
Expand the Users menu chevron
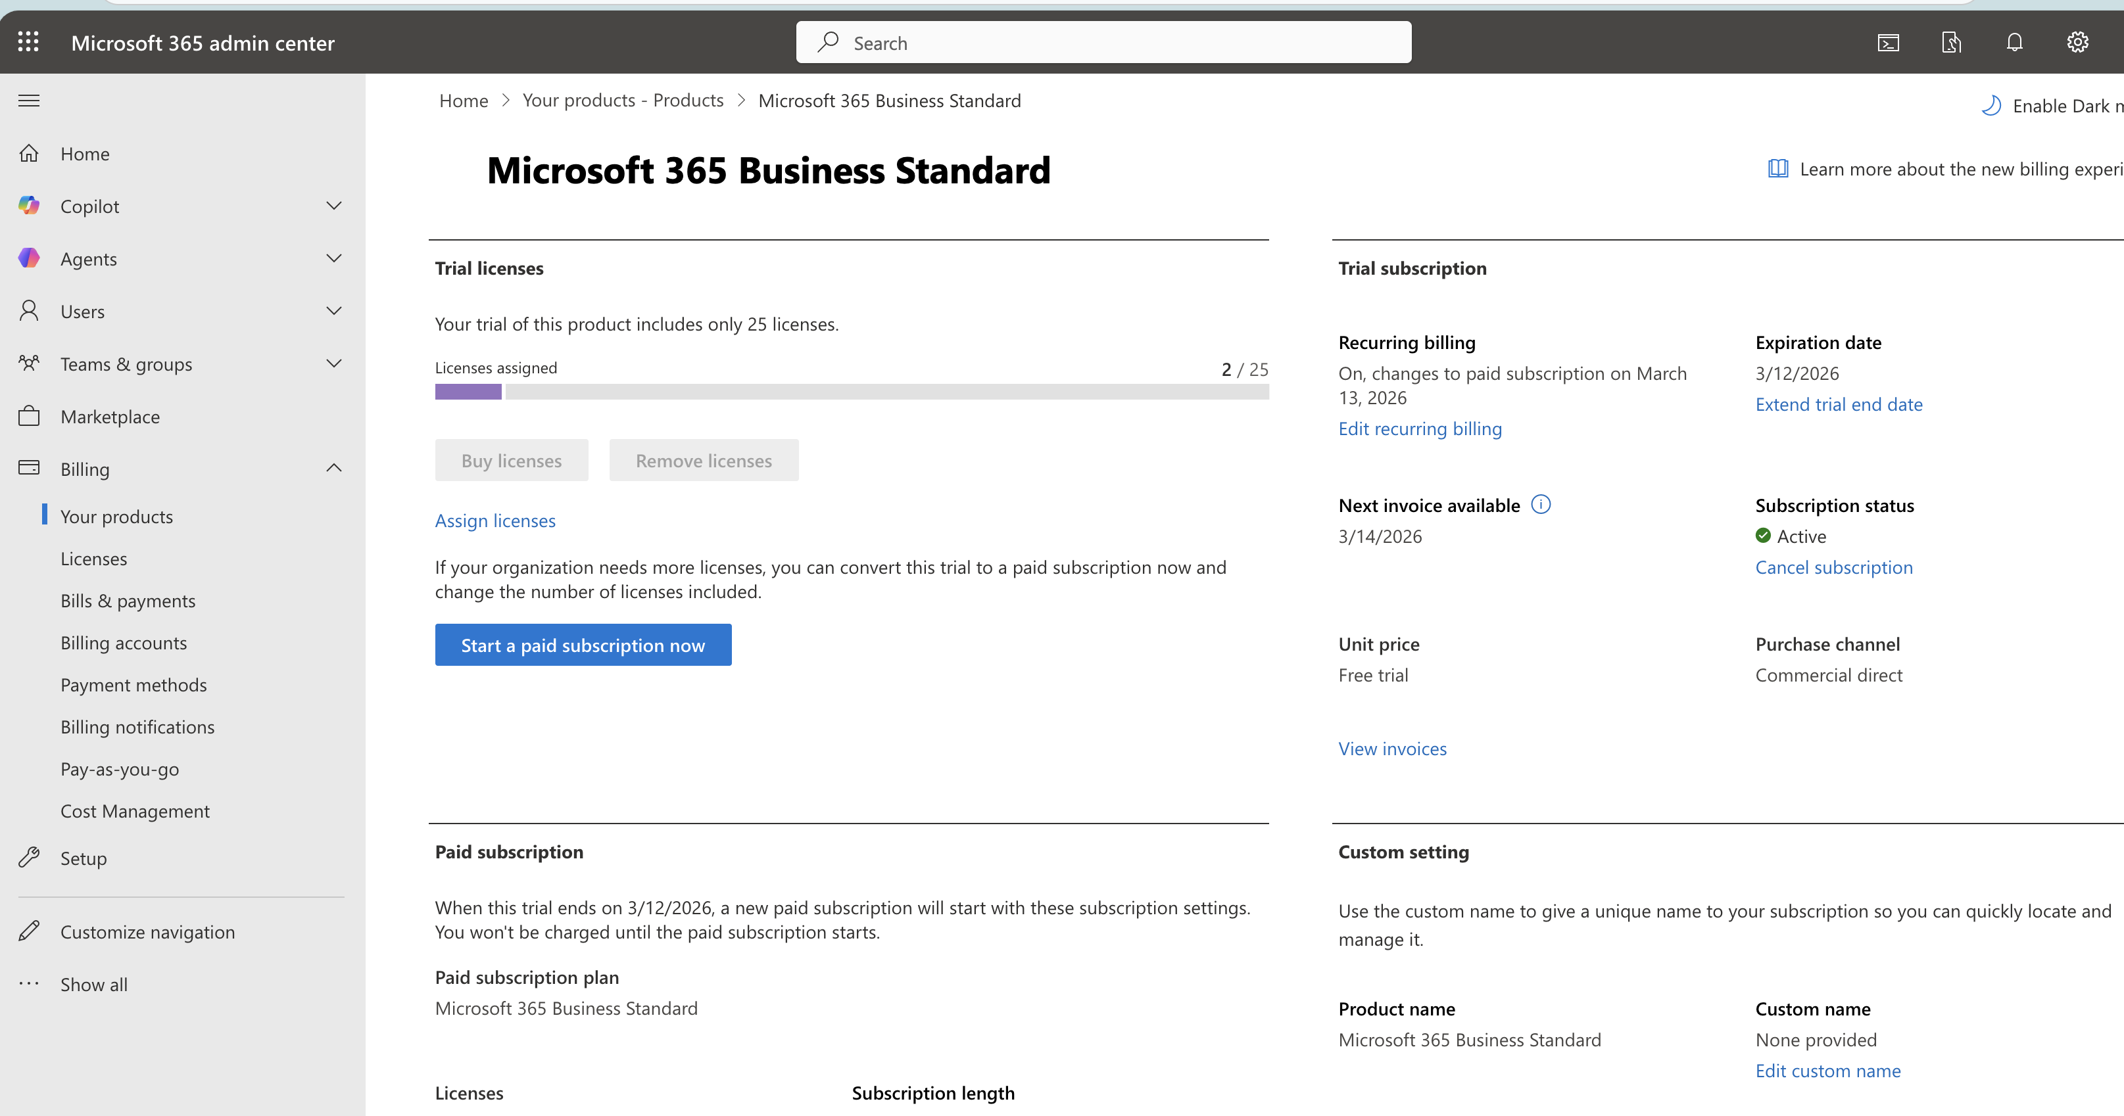coord(334,312)
